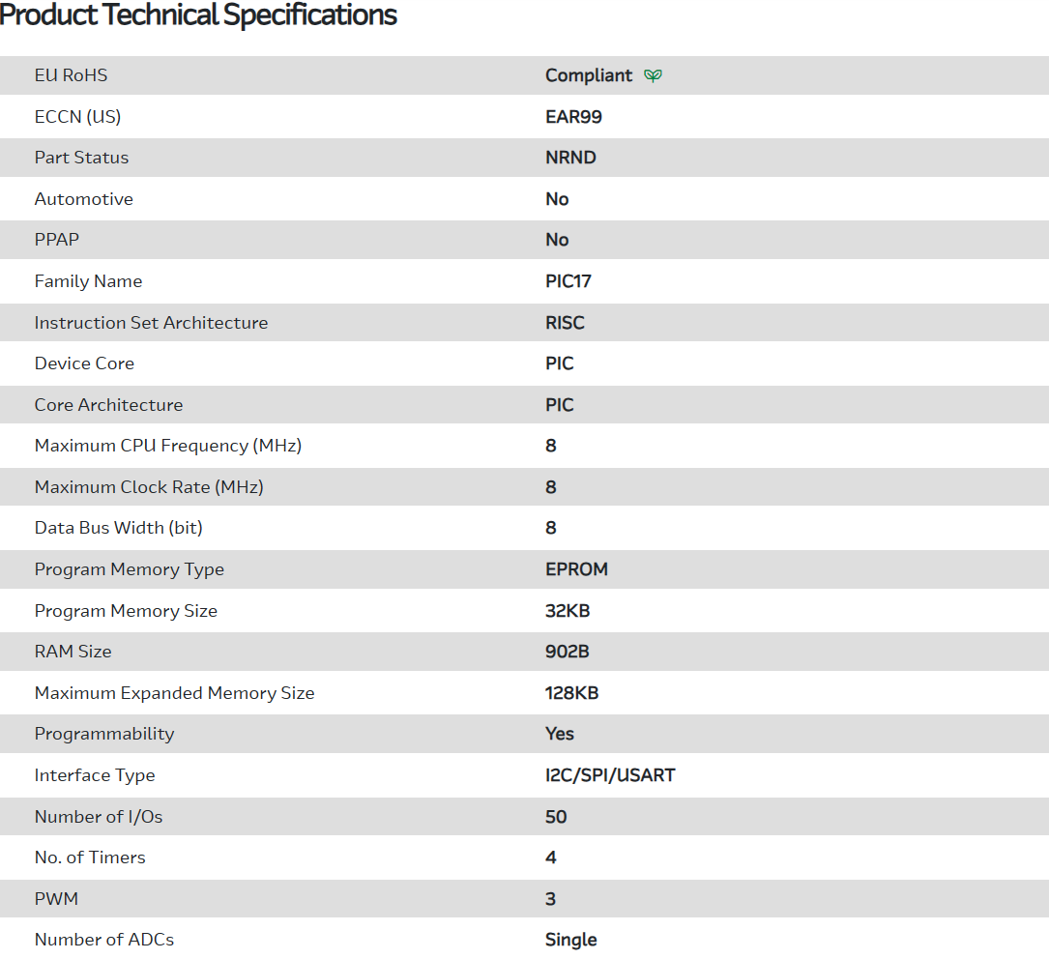The image size is (1049, 959).
Task: Click the Data Bus Width (bit) label
Action: [x=119, y=528]
